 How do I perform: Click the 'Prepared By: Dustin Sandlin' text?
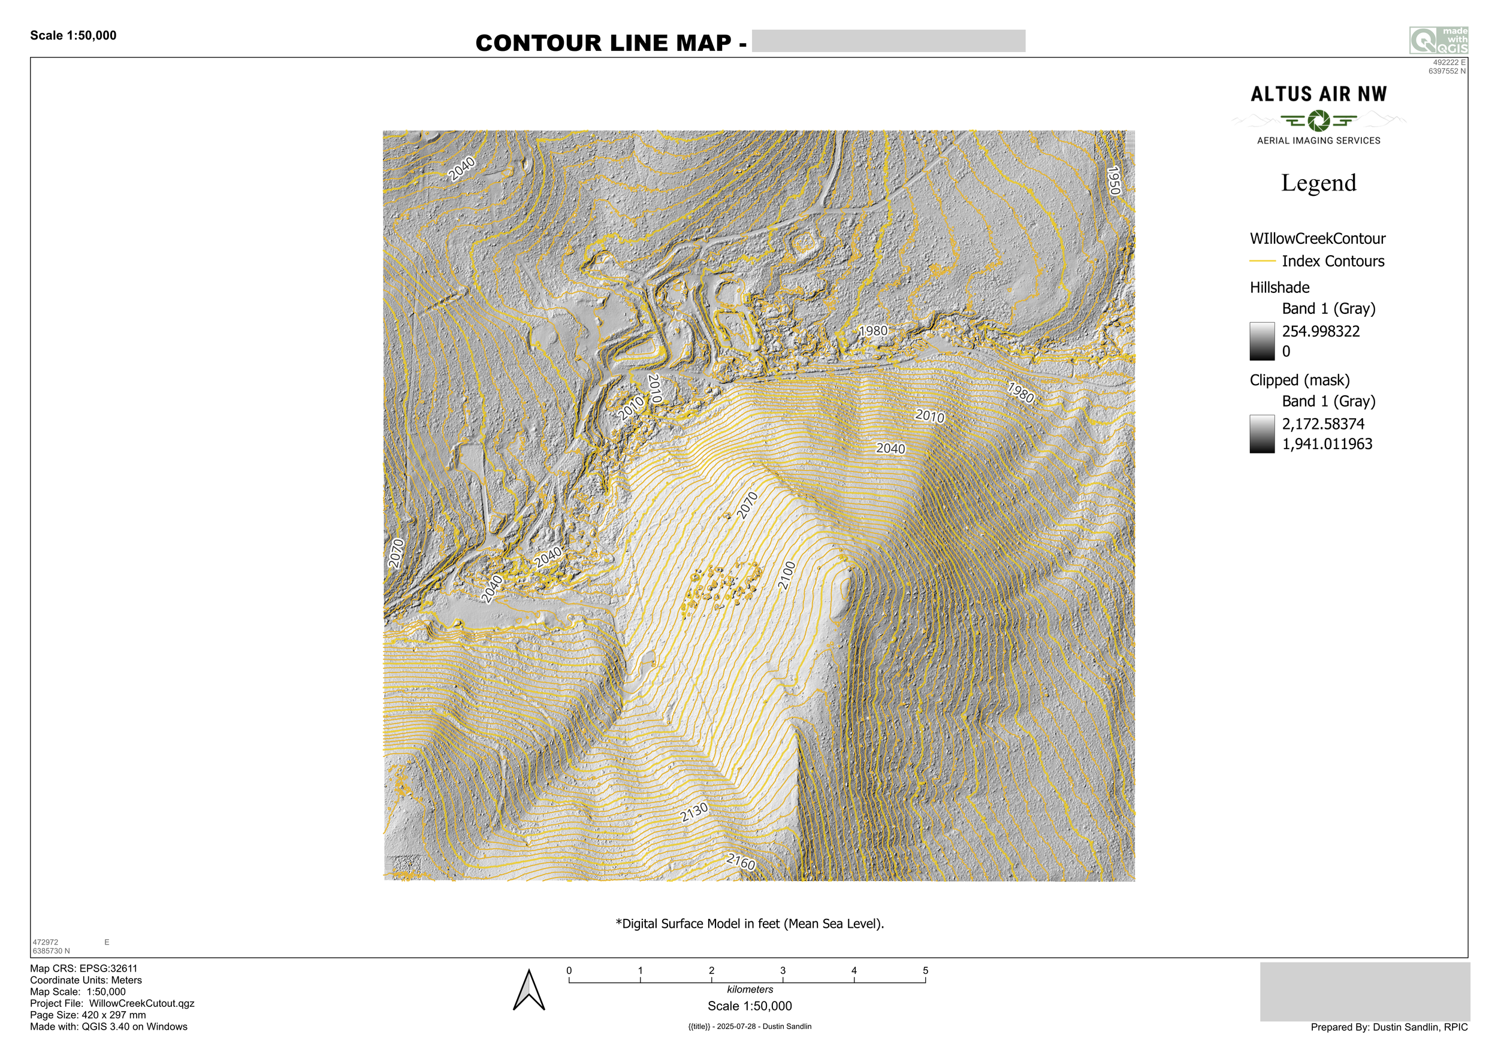[x=1388, y=1027]
